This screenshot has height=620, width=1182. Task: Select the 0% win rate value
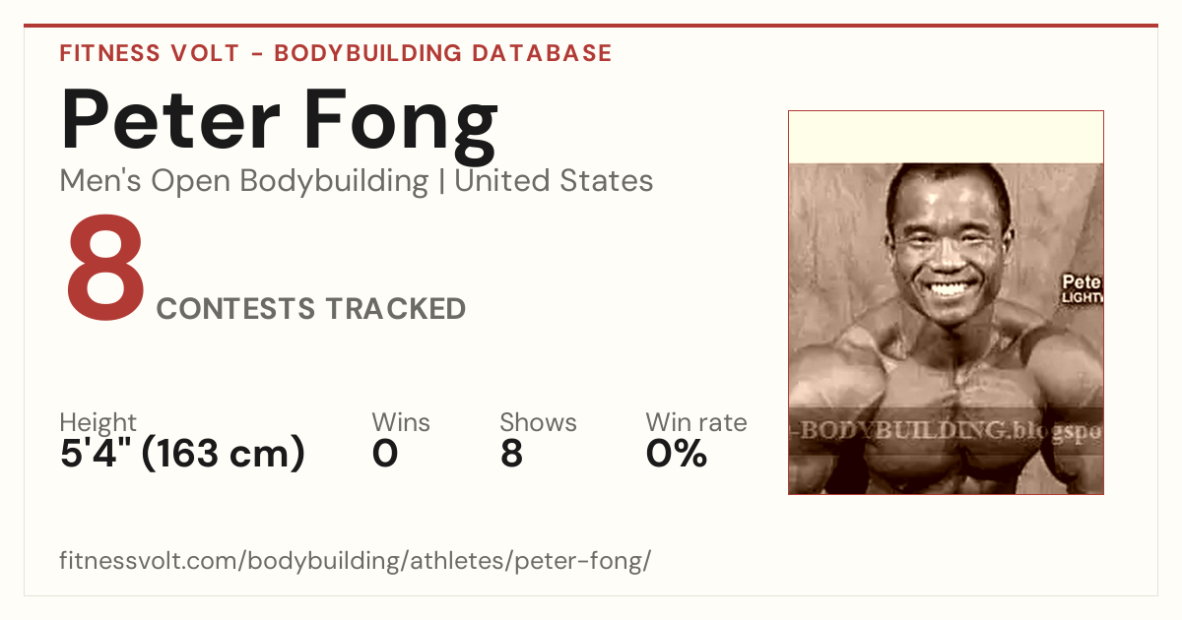click(x=677, y=454)
